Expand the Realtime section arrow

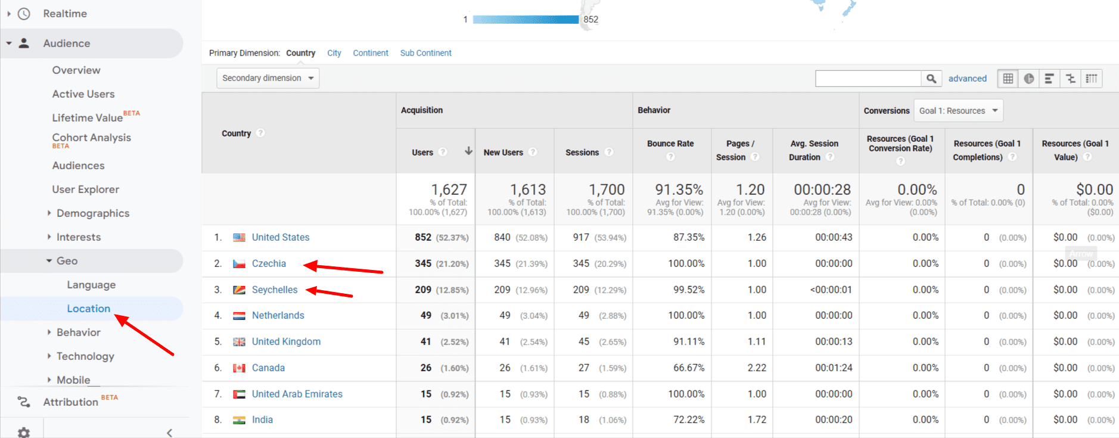8,14
